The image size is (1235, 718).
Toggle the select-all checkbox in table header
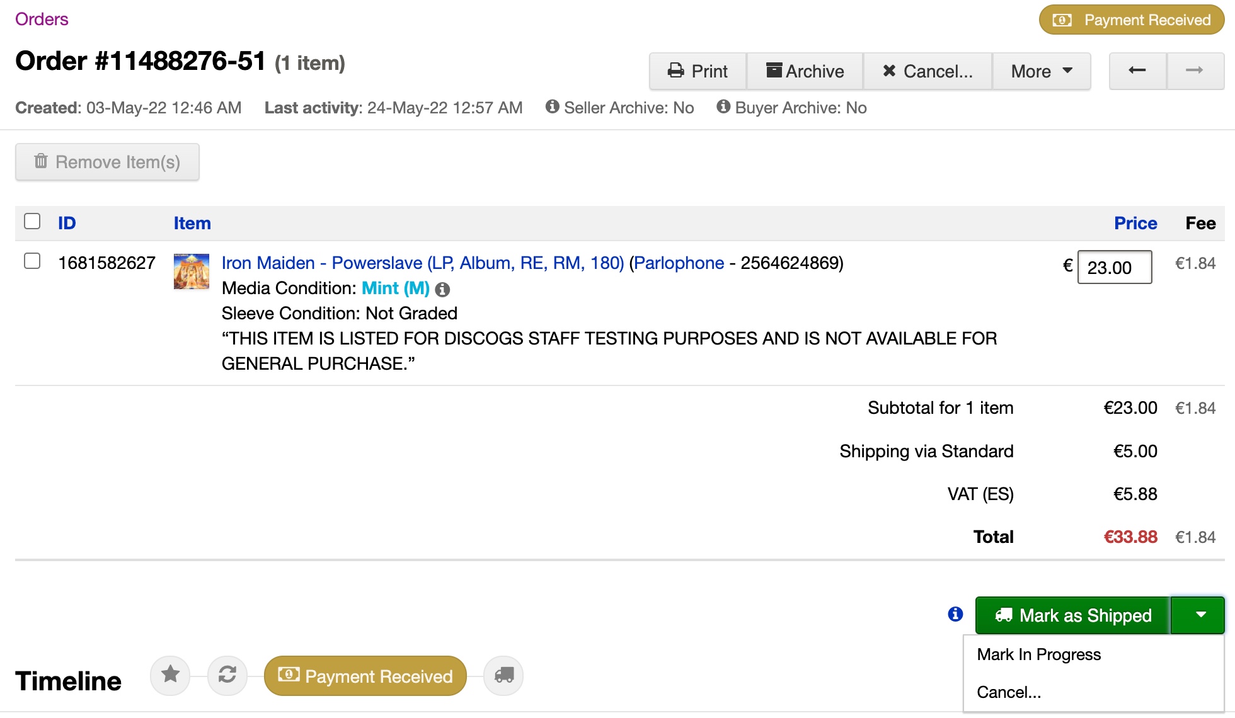click(31, 222)
